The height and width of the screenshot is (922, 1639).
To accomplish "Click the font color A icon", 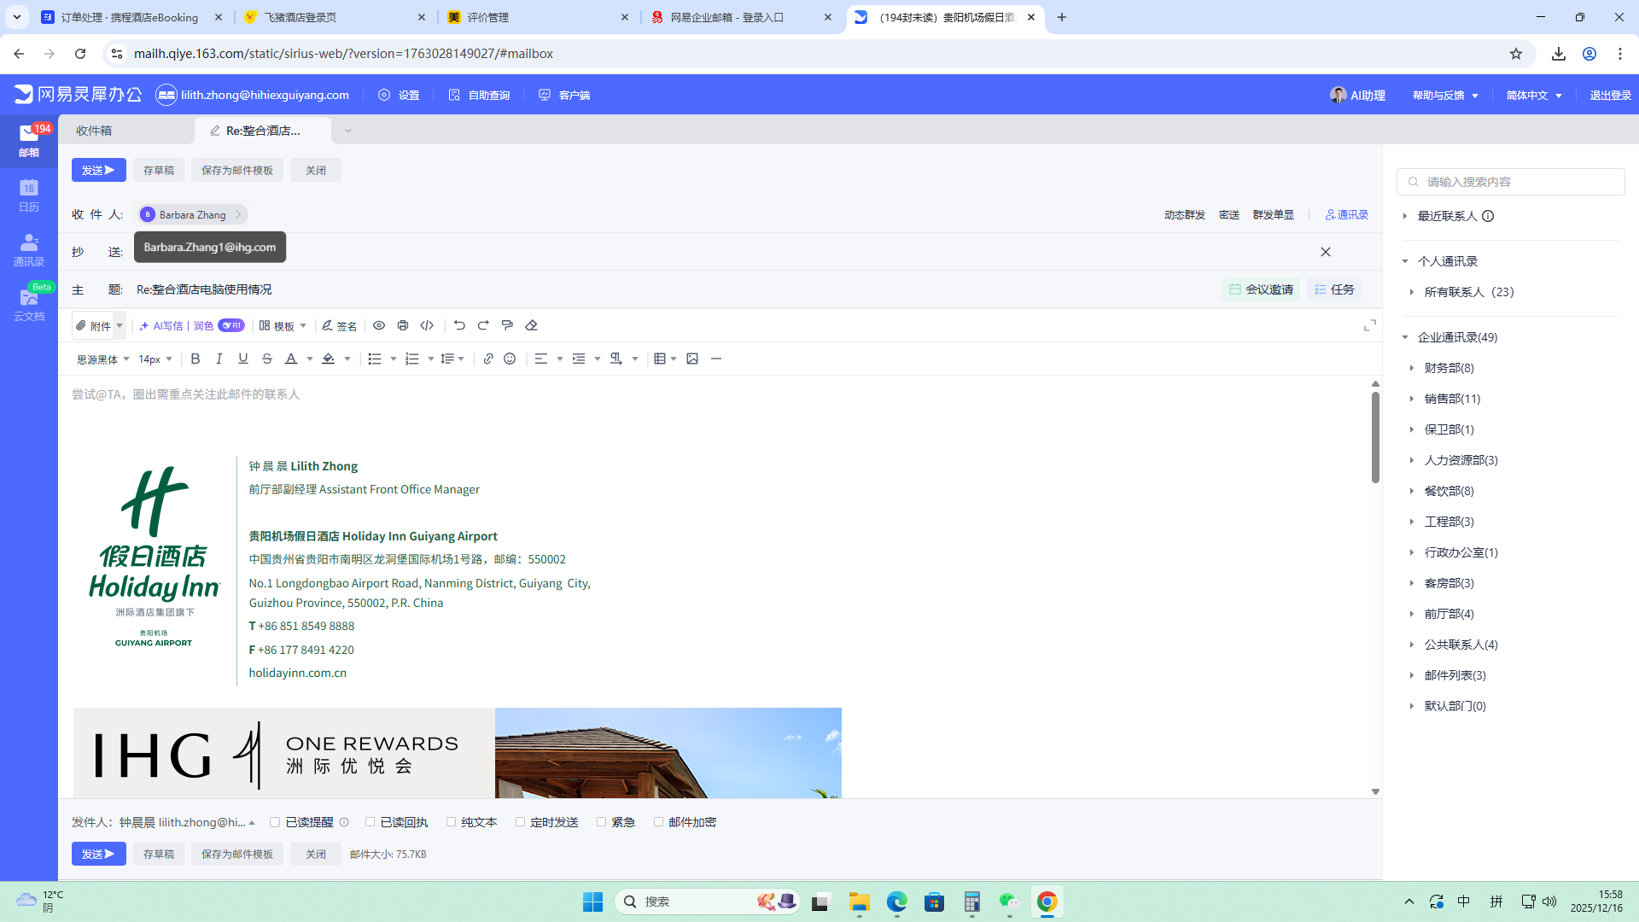I will (291, 359).
